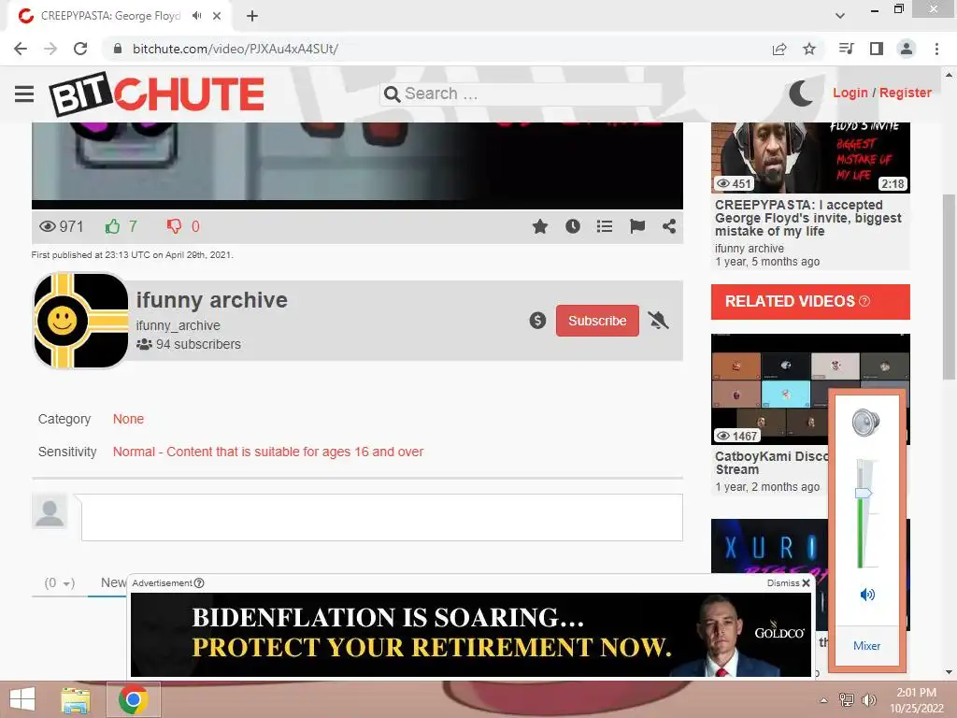This screenshot has width=957, height=718.
Task: Go to BitChute home via logo
Action: (x=157, y=93)
